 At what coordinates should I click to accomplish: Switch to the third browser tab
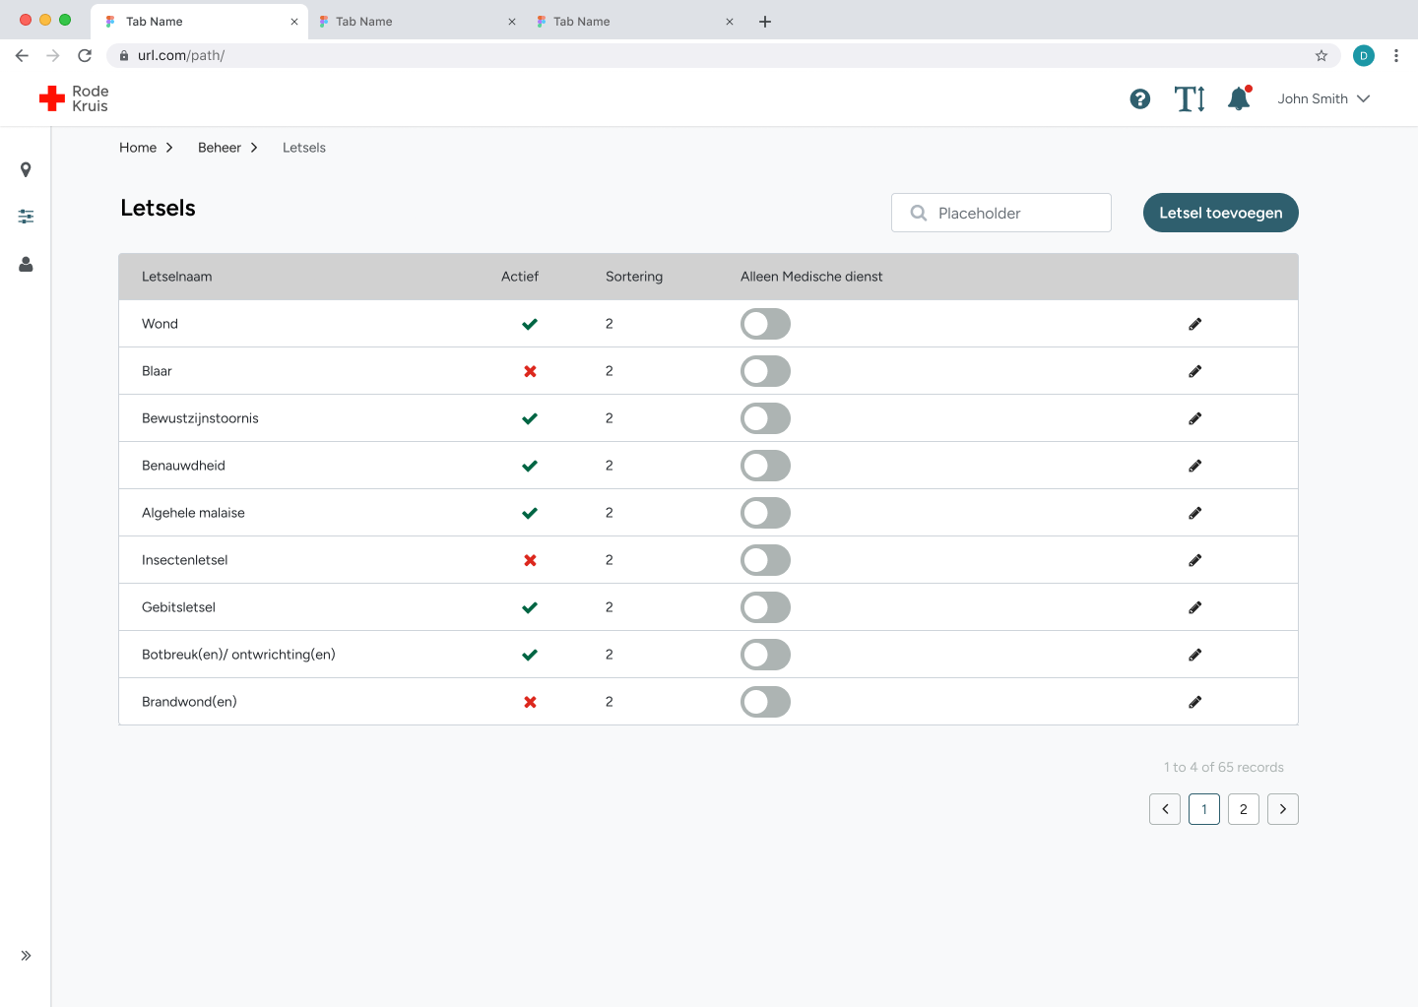coord(634,22)
